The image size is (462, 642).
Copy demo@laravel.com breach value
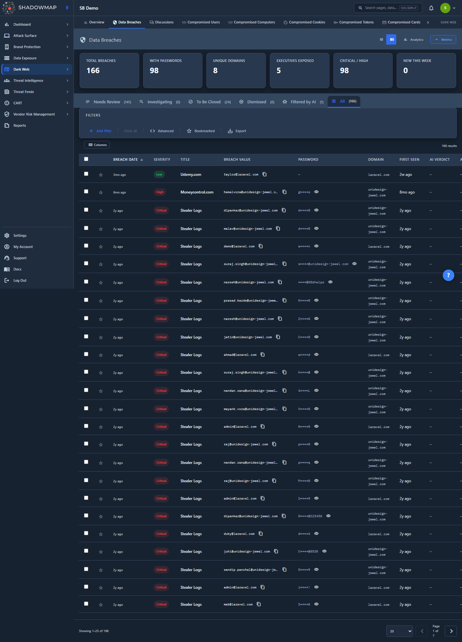[261, 246]
